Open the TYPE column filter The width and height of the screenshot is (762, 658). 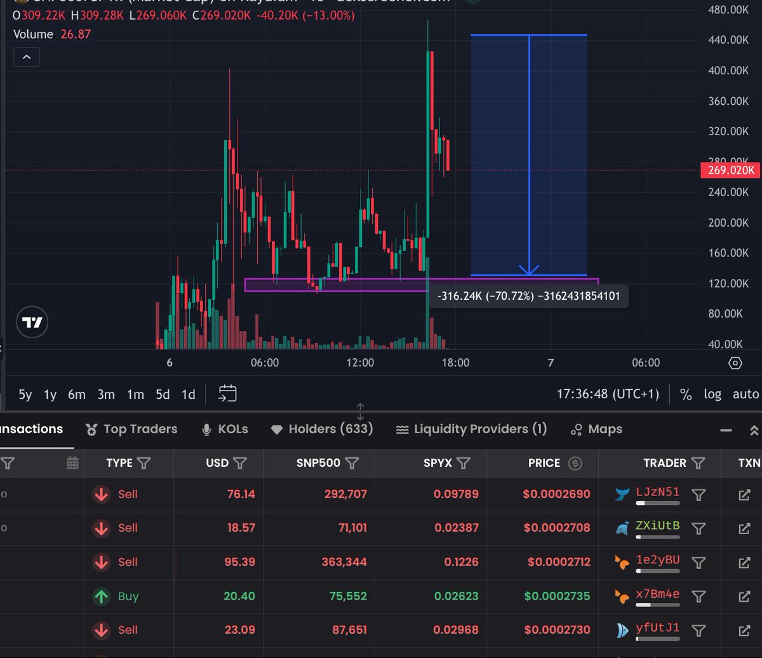point(144,463)
